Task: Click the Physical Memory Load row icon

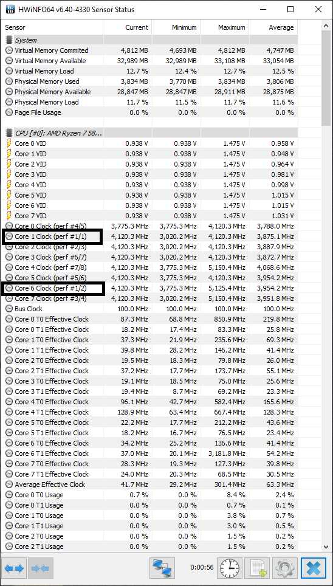Action: (x=9, y=102)
